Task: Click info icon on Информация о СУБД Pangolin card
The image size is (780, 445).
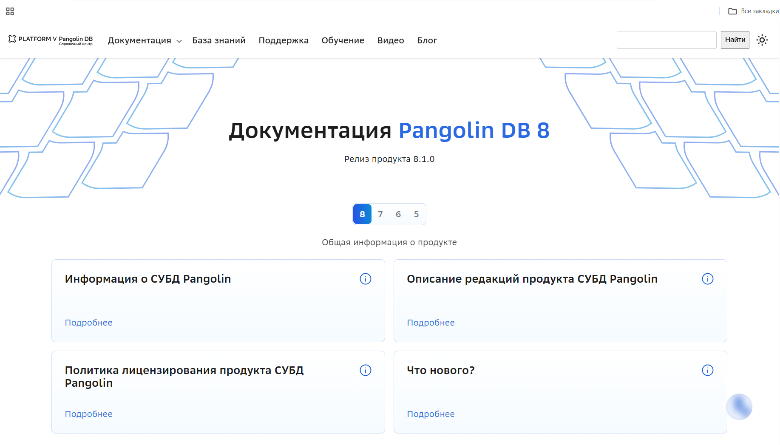Action: [366, 279]
